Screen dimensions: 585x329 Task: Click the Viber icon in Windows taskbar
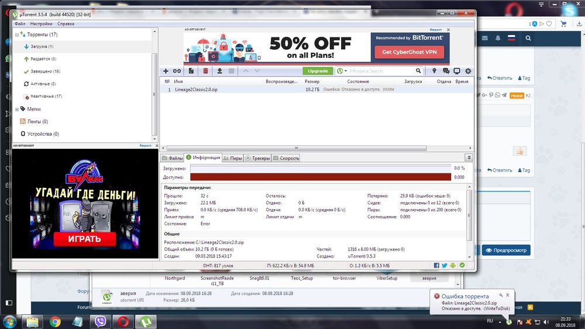(x=100, y=321)
